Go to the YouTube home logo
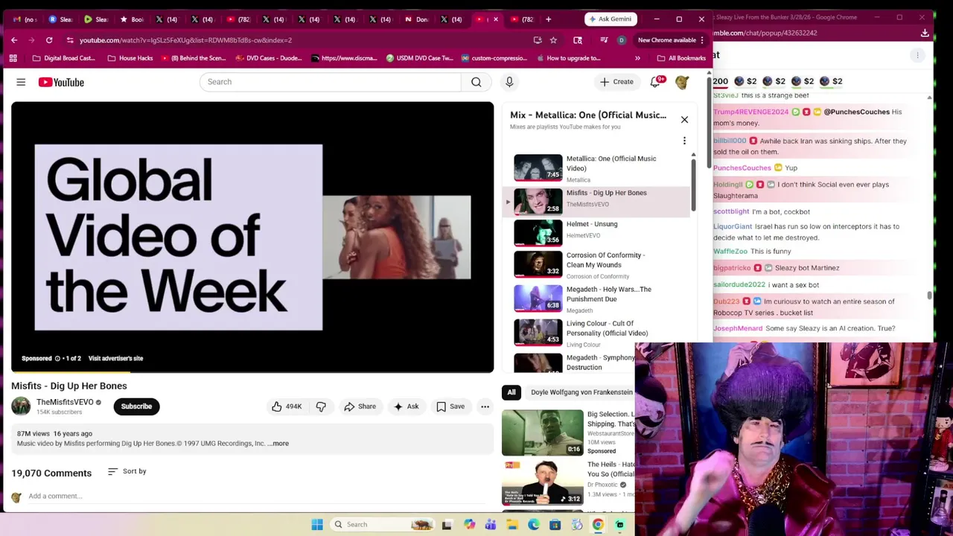Viewport: 953px width, 536px height. coord(61,82)
